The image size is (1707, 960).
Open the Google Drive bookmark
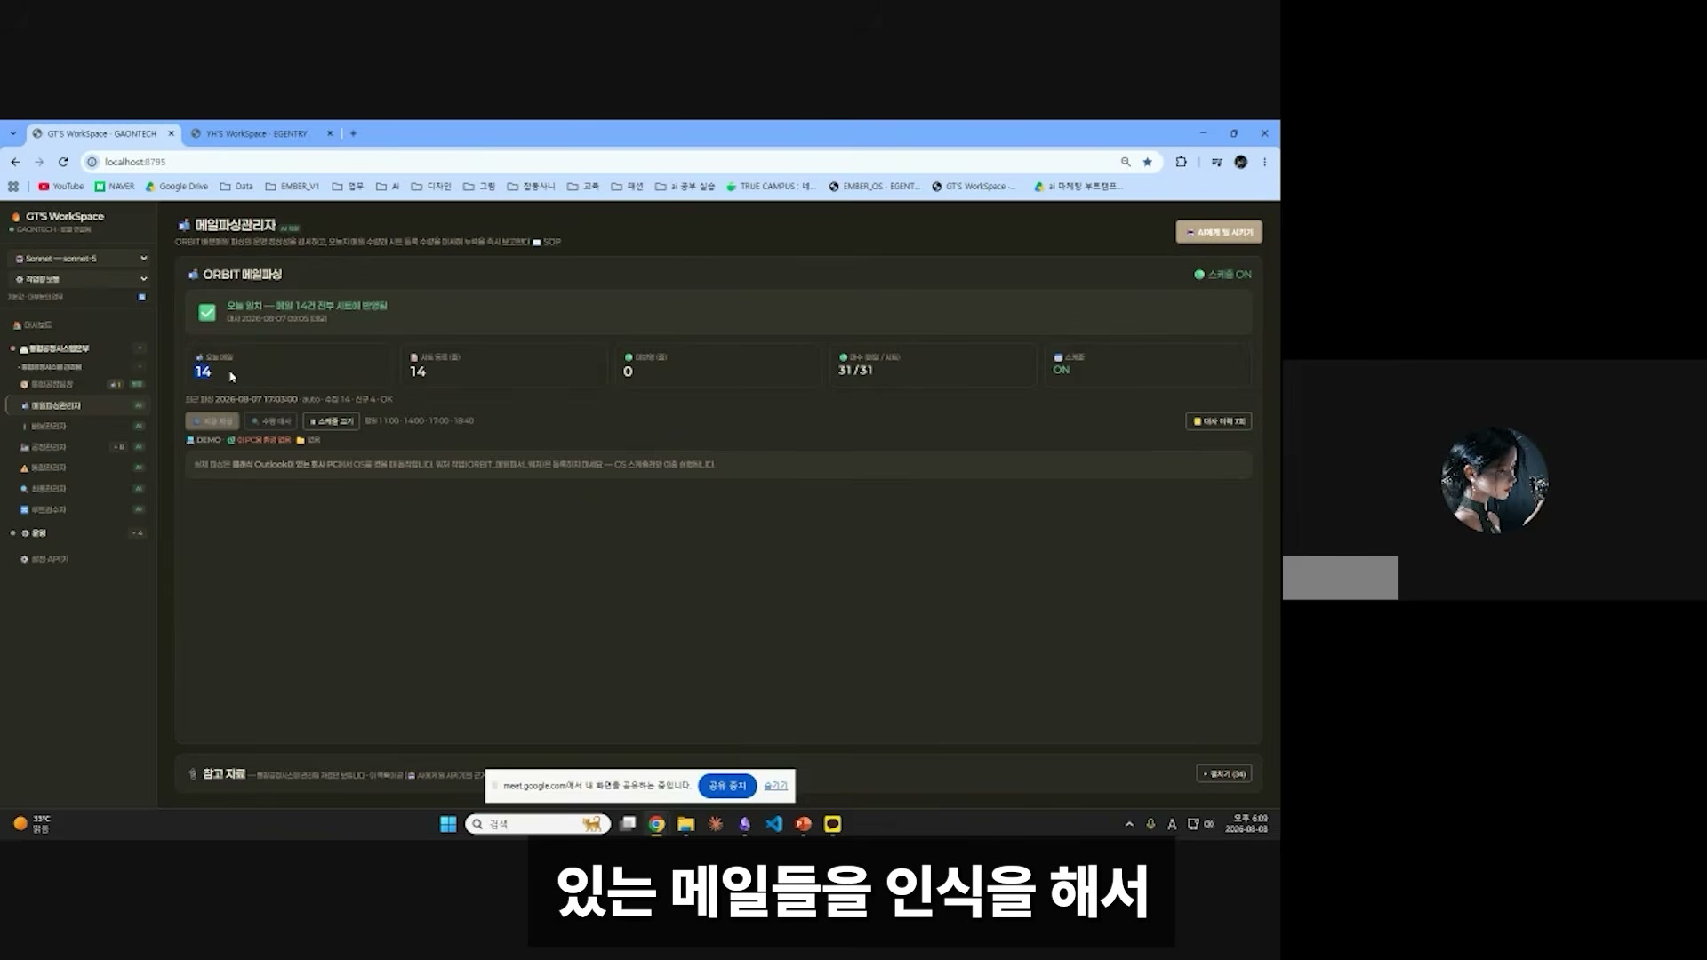tap(177, 187)
